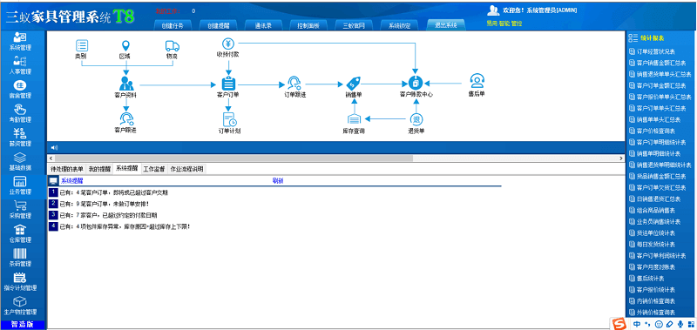Click the 退出系统 tab
This screenshot has height=330, width=697.
tap(445, 25)
